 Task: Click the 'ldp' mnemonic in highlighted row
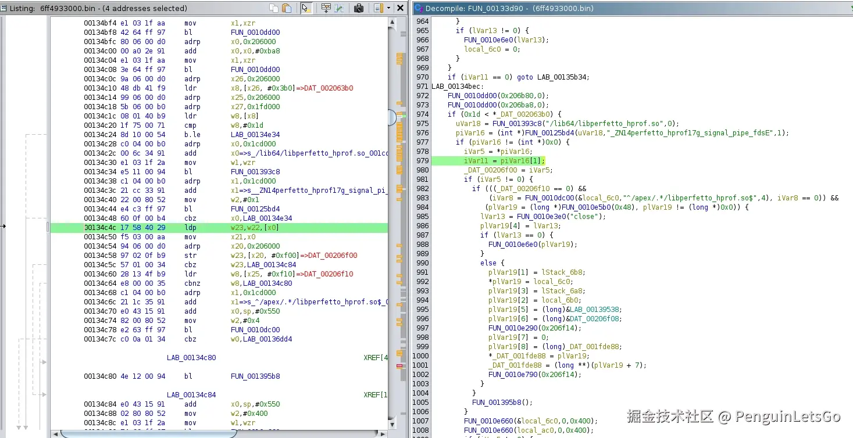[x=190, y=228]
